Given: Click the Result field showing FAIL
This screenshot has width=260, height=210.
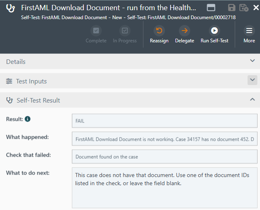Looking at the screenshot, I should tap(165, 121).
